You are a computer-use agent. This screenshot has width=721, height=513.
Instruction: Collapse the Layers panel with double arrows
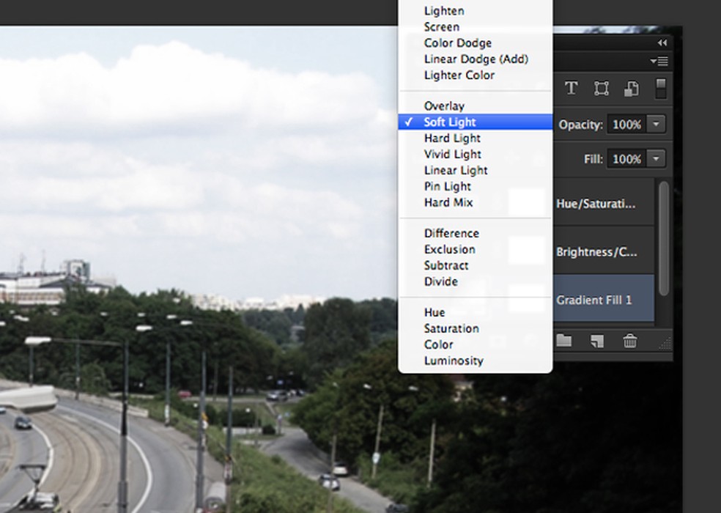(662, 43)
